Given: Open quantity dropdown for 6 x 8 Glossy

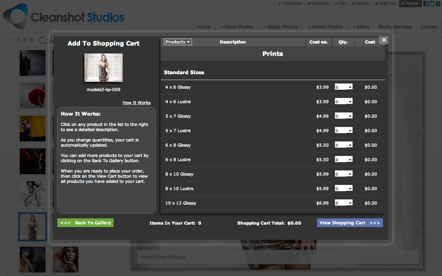Looking at the screenshot, I should 344,145.
